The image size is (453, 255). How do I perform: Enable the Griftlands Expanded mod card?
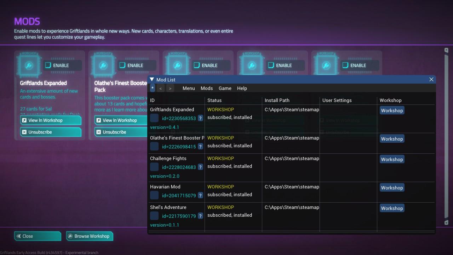click(x=62, y=65)
